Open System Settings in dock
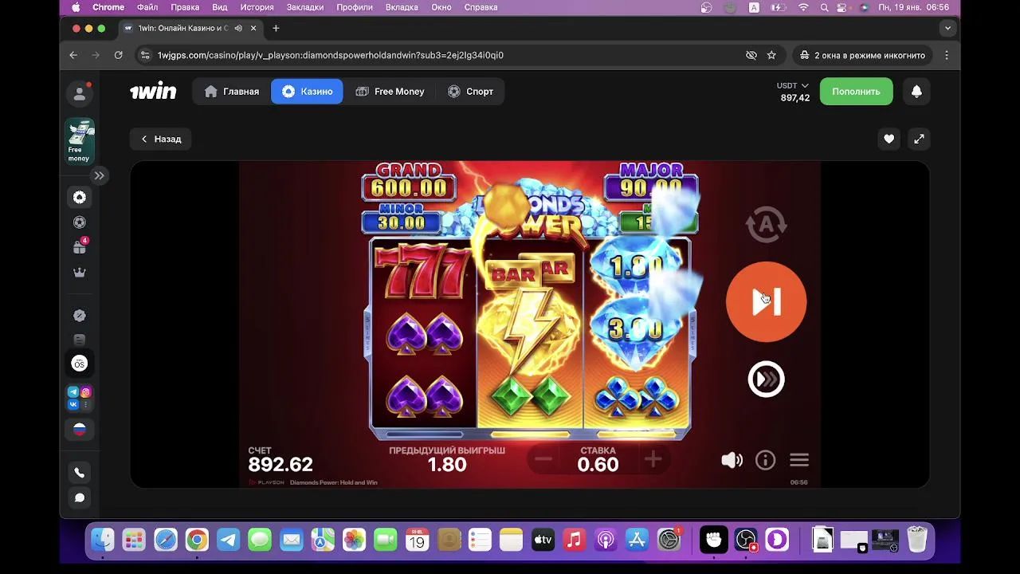 [668, 540]
